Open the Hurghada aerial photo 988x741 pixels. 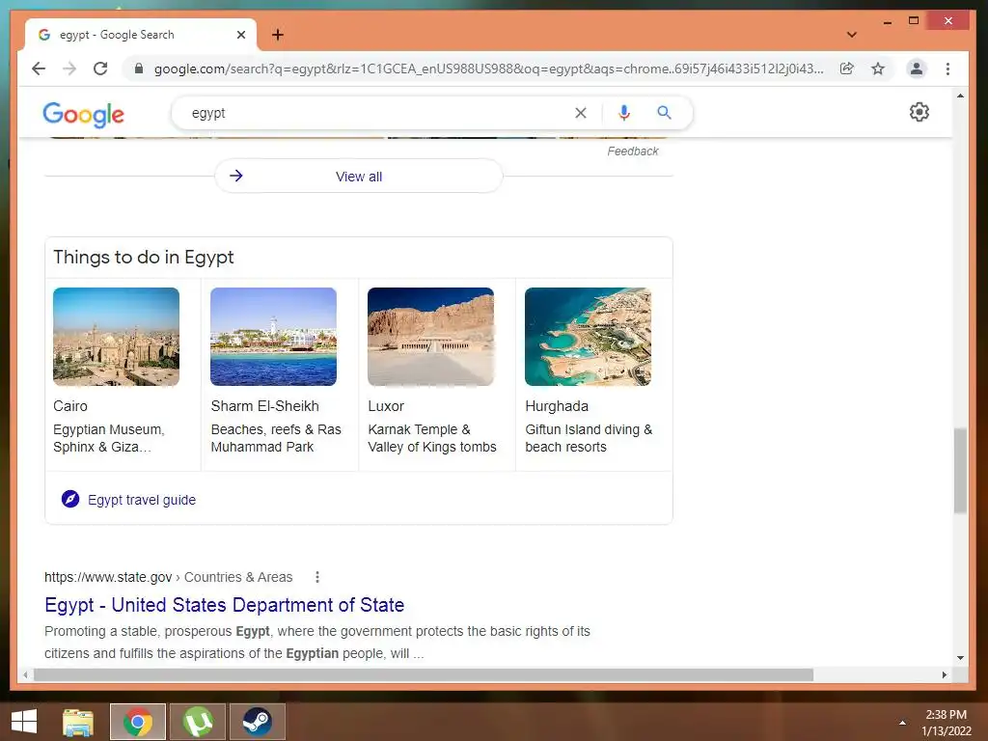(x=588, y=337)
